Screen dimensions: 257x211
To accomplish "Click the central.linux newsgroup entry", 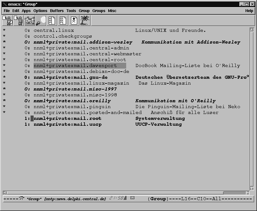I will (54, 30).
